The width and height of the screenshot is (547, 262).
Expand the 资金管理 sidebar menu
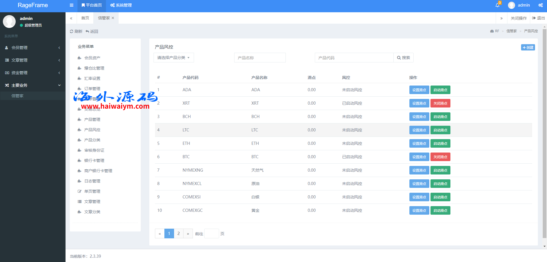[x=32, y=73]
